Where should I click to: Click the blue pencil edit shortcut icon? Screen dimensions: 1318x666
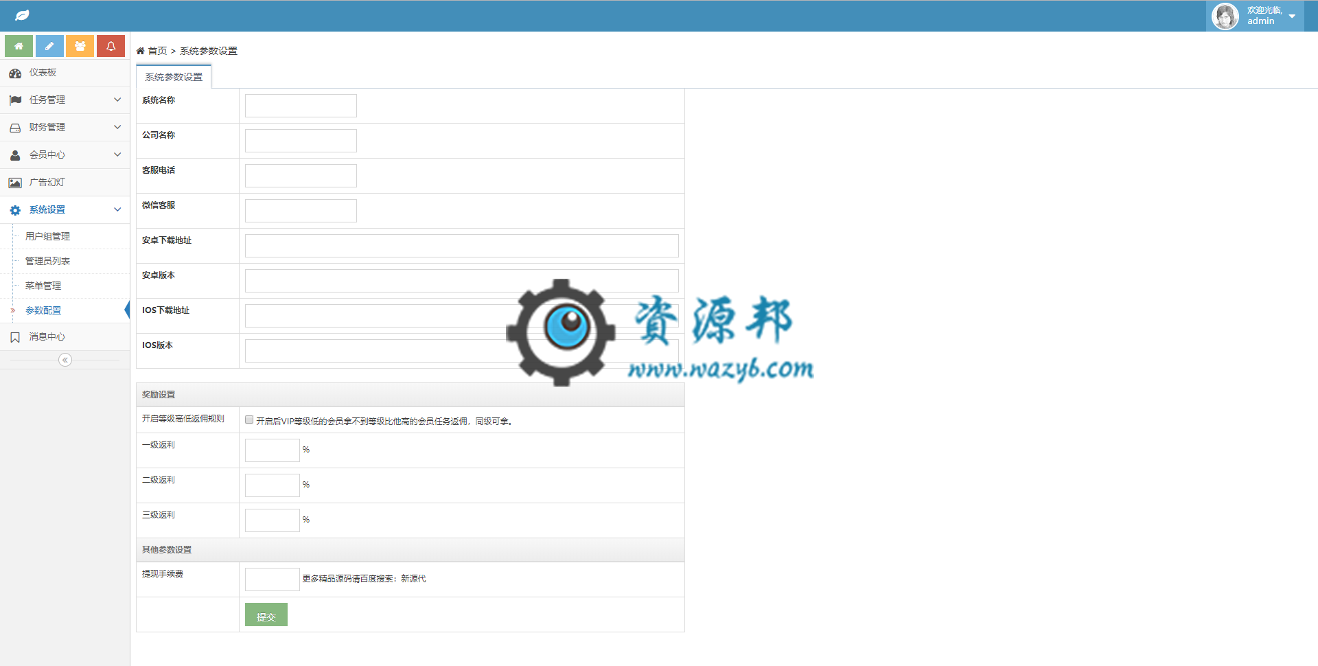(x=49, y=46)
